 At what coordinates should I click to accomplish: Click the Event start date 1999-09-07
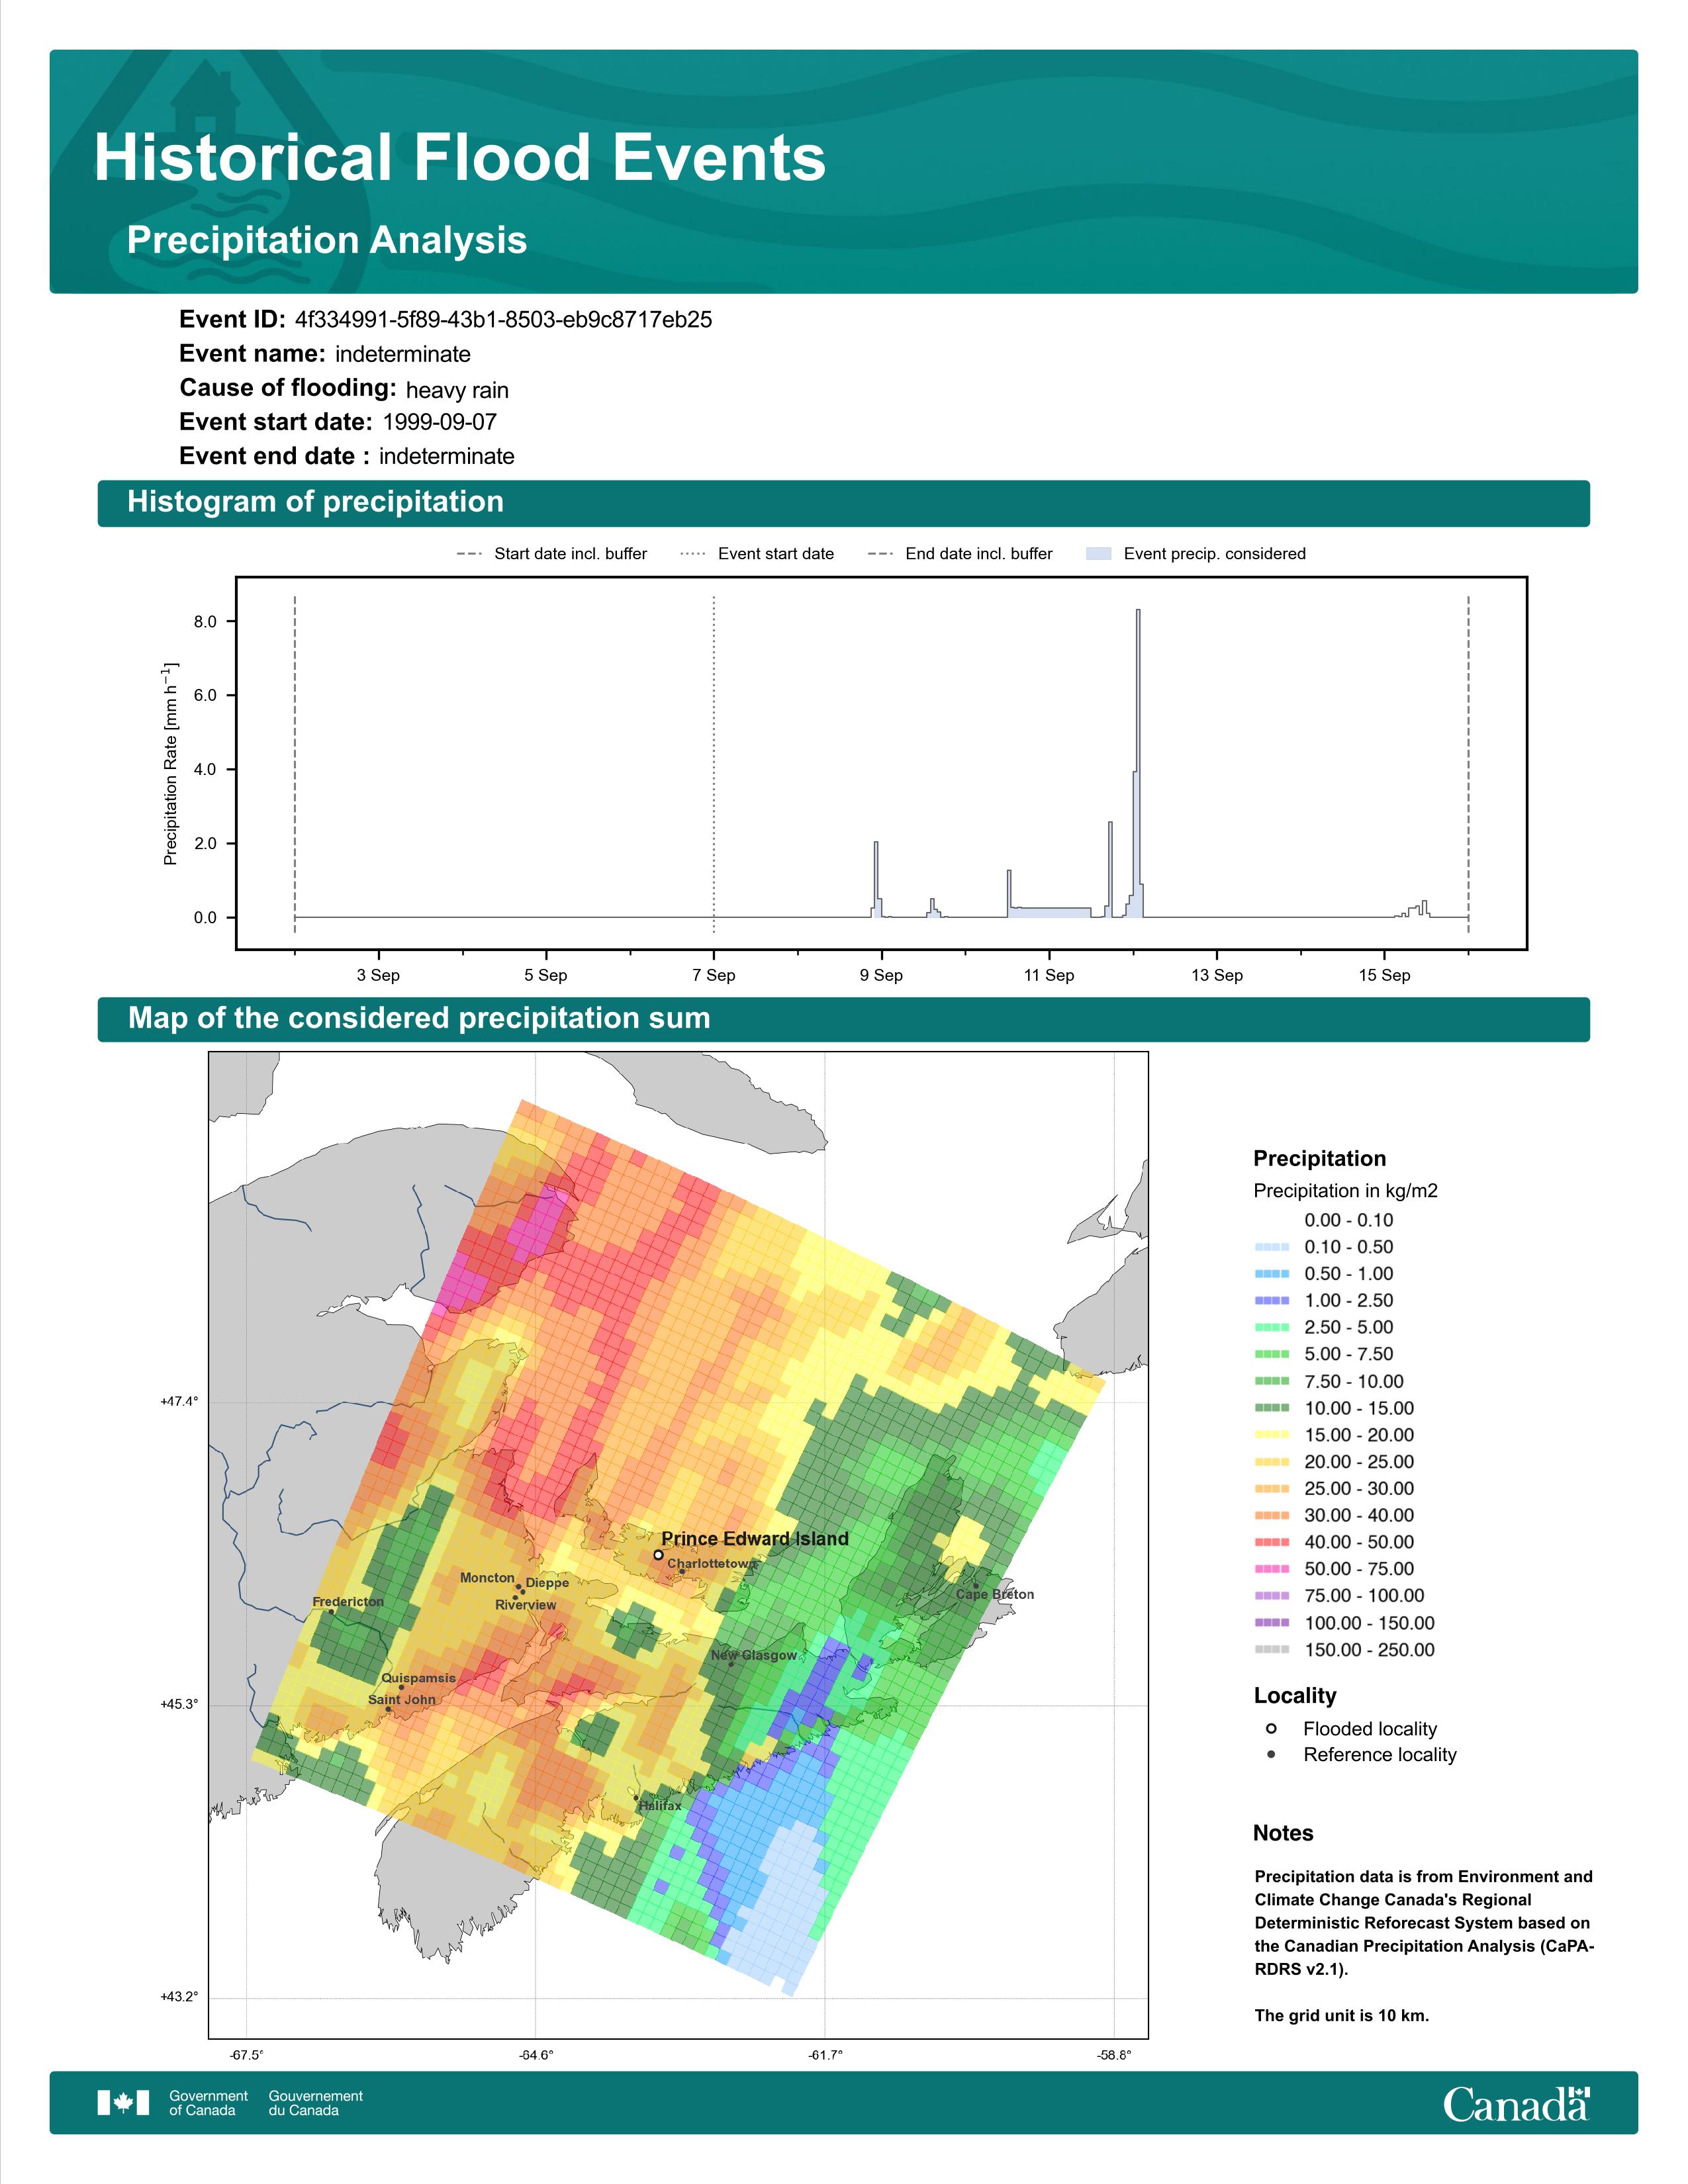(440, 422)
